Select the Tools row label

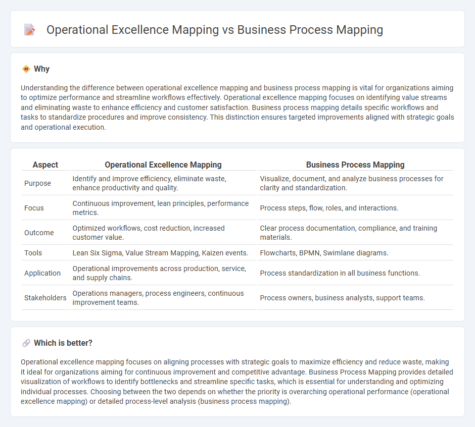[x=33, y=253]
